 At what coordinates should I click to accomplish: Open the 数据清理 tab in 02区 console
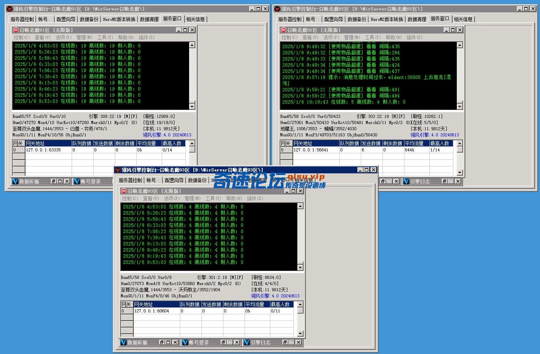(417, 19)
